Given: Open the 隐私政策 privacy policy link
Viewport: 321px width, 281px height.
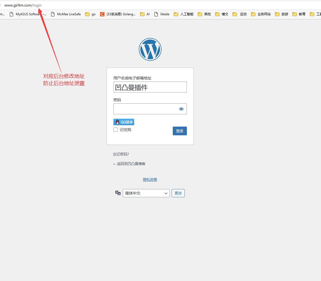Looking at the screenshot, I should tap(150, 180).
